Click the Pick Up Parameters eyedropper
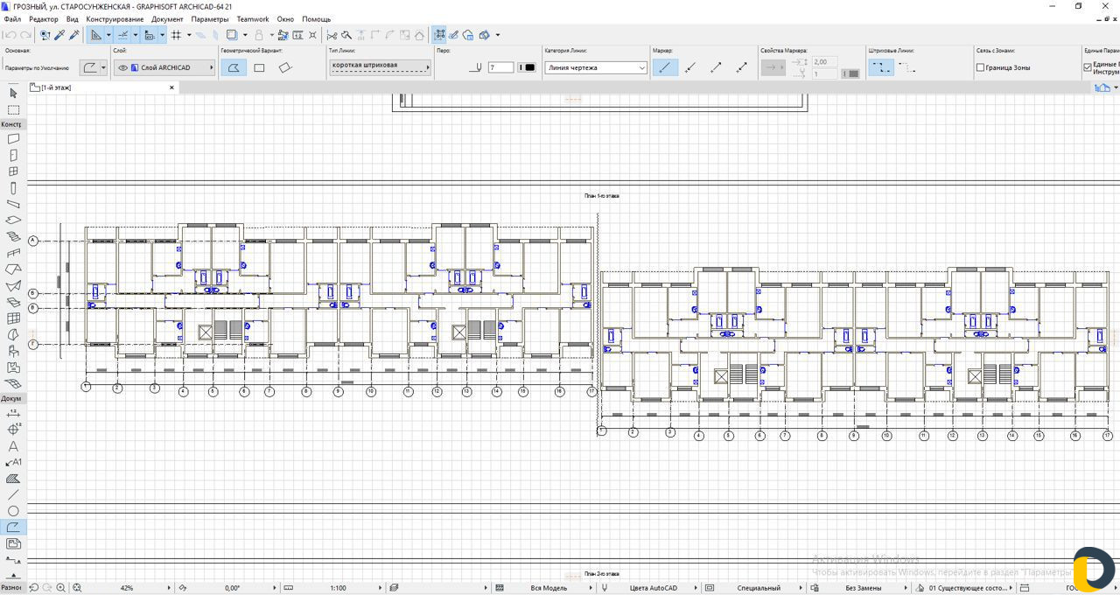Image resolution: width=1120 pixels, height=595 pixels. pos(60,35)
